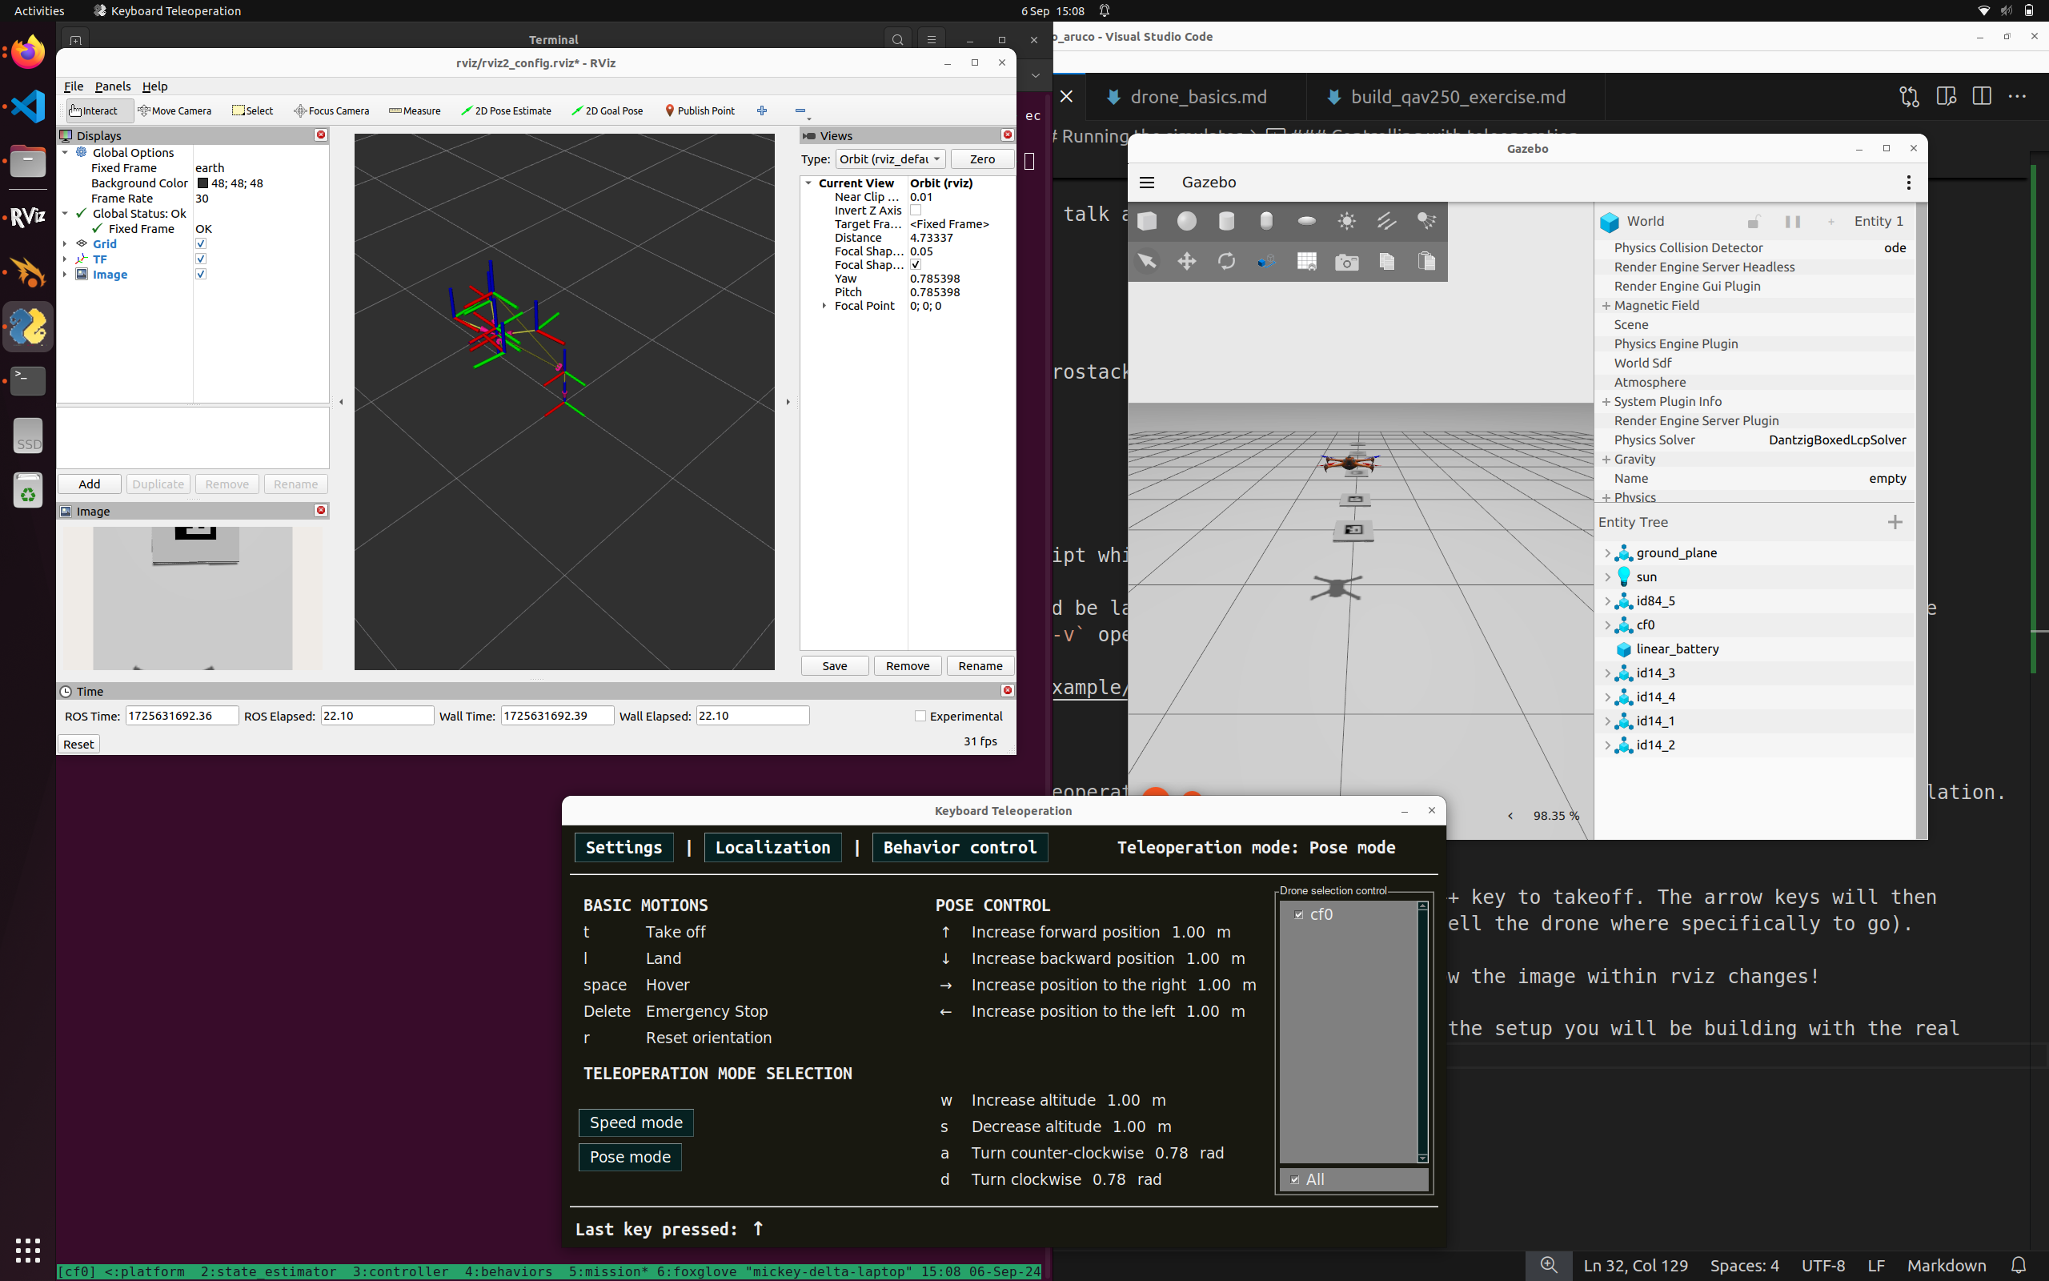Image resolution: width=2049 pixels, height=1281 pixels.
Task: Click the Background Color swatch
Action: tap(202, 183)
